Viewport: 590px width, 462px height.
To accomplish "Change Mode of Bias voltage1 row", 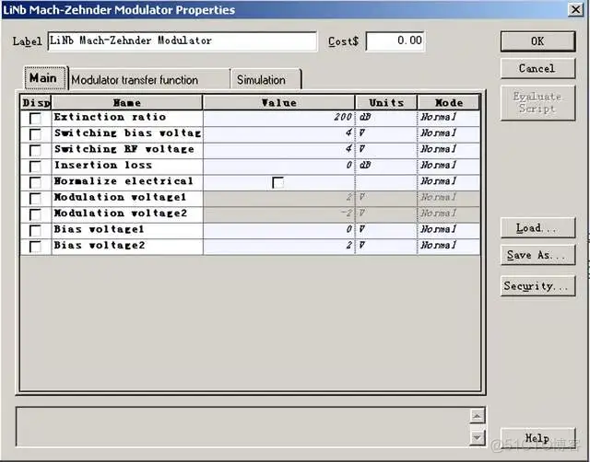I will [449, 230].
